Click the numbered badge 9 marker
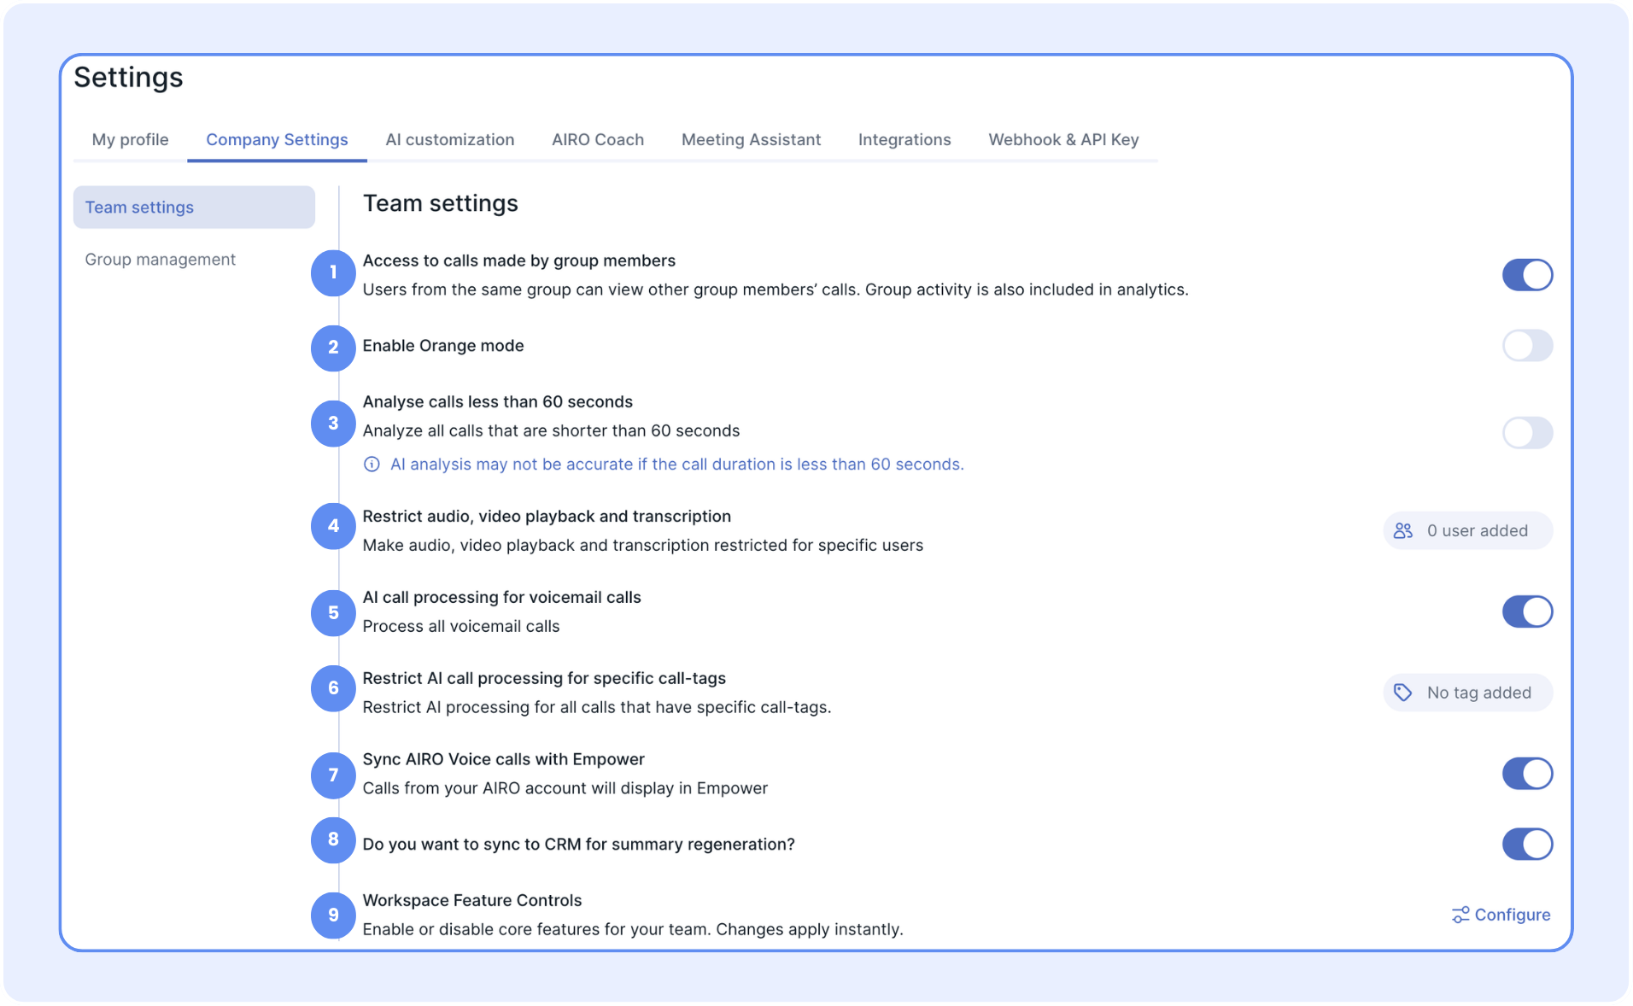This screenshot has height=1006, width=1633. point(333,915)
